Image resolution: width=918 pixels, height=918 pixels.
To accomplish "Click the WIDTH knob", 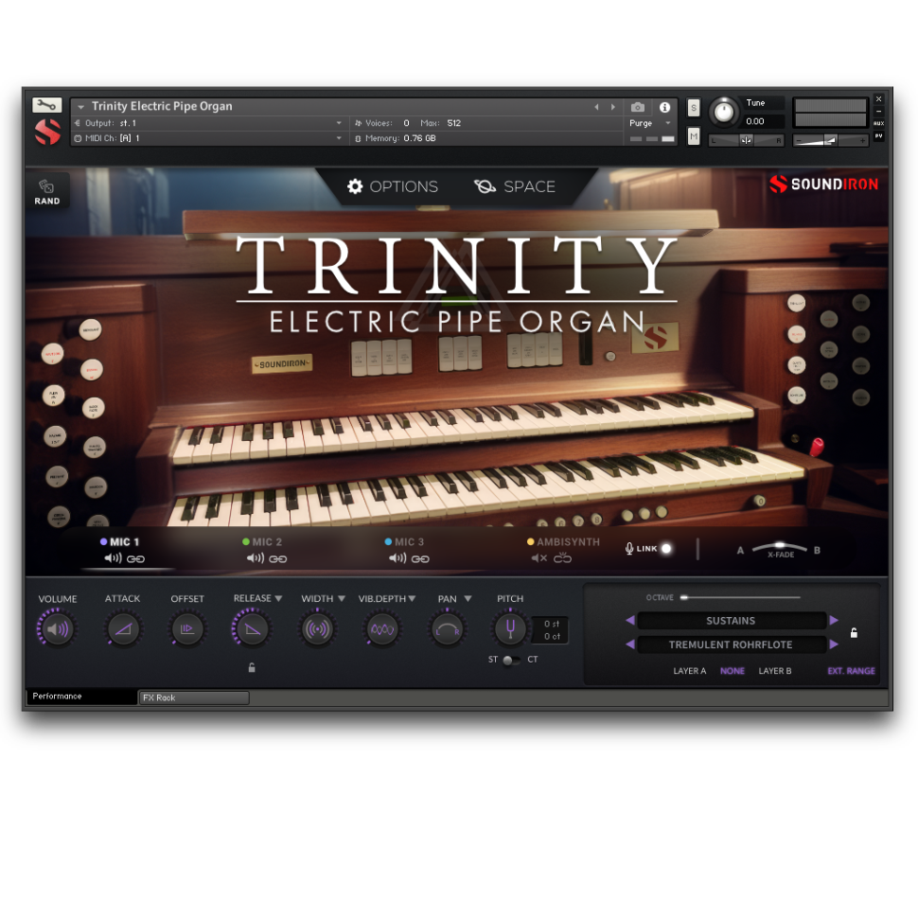I will (317, 629).
